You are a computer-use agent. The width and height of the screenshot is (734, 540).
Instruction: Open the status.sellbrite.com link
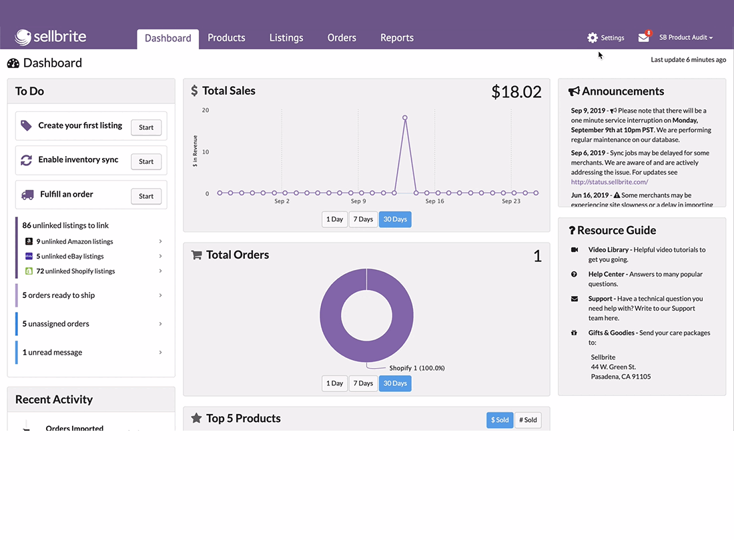pyautogui.click(x=609, y=182)
